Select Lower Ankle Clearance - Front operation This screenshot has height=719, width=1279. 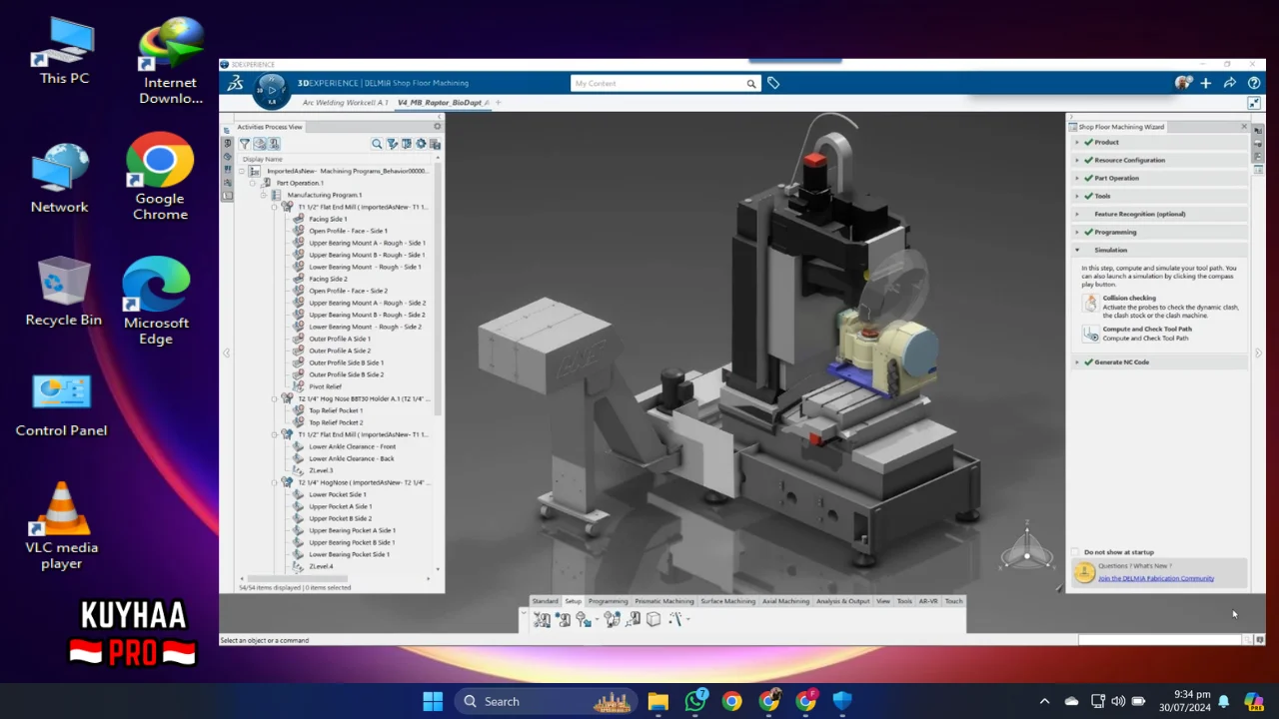[x=352, y=446]
